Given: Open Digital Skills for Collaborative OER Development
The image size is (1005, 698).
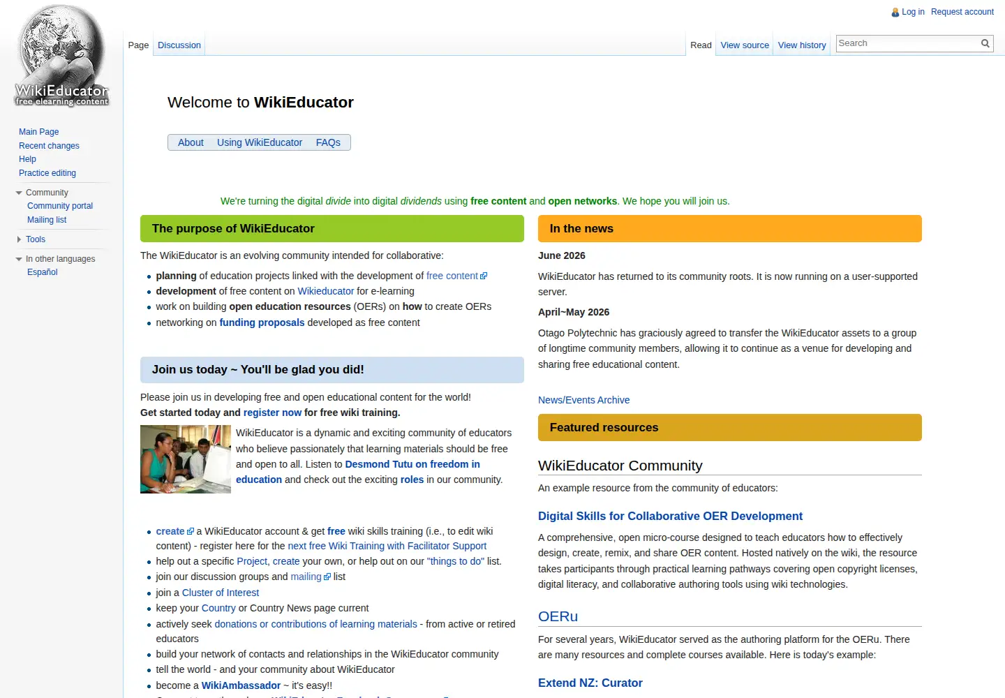Looking at the screenshot, I should pyautogui.click(x=670, y=516).
